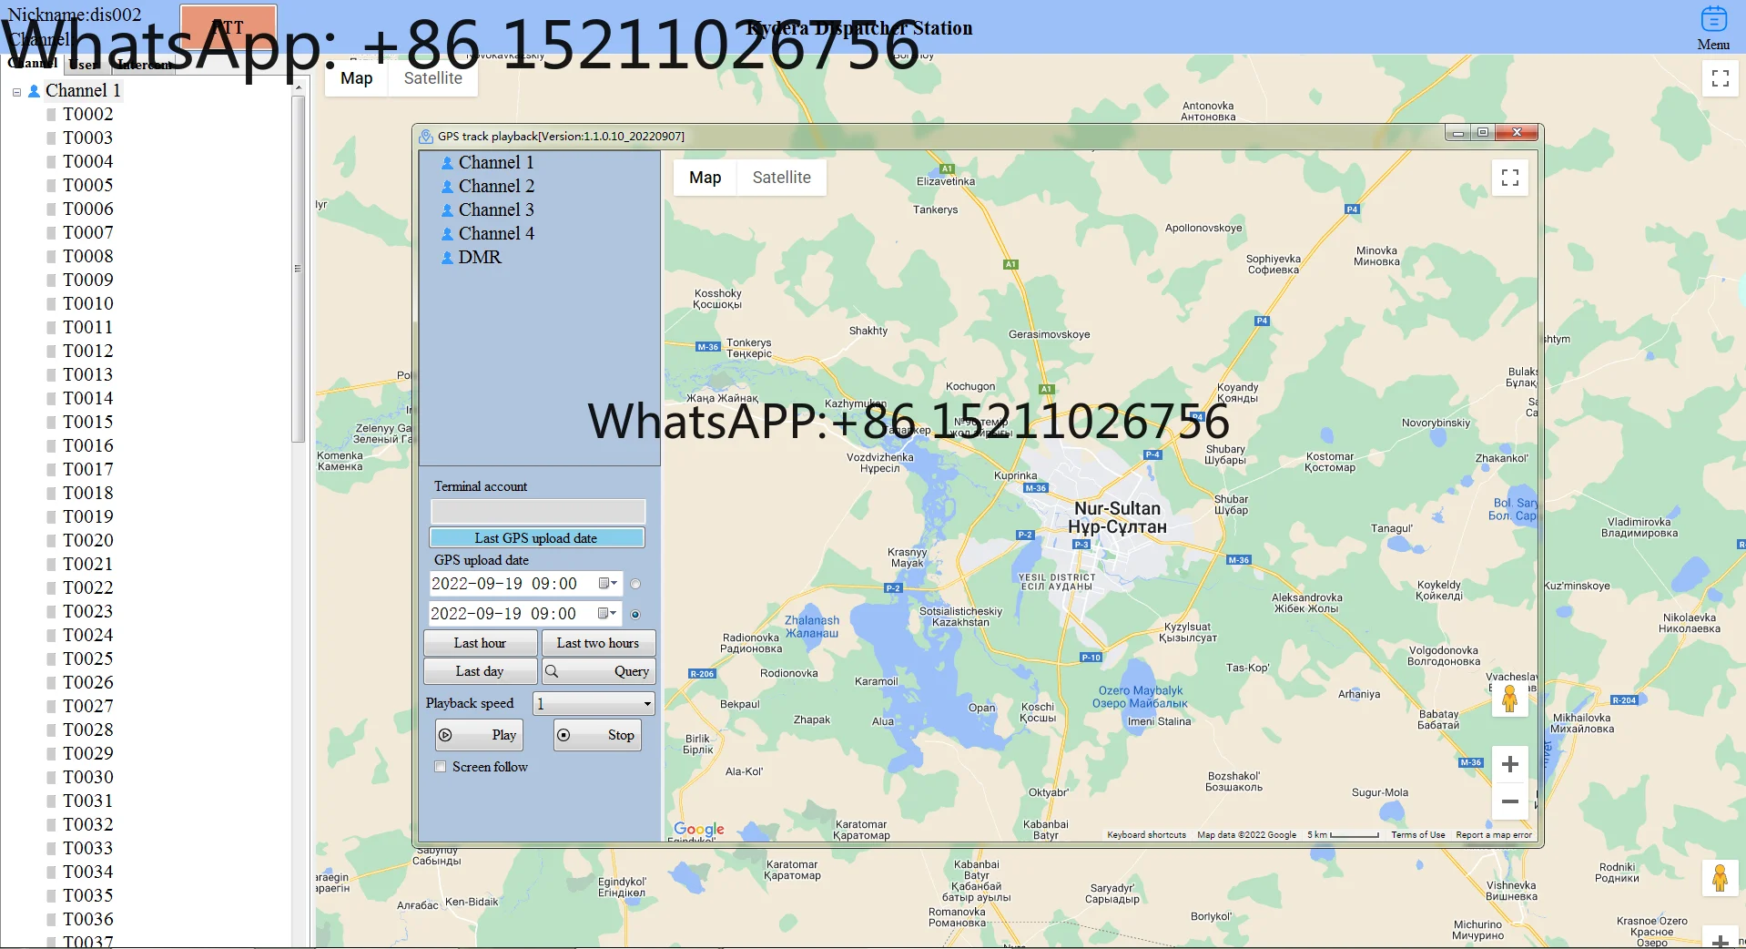Image resolution: width=1746 pixels, height=949 pixels.
Task: Zoom out on the GPS playback map
Action: (x=1509, y=801)
